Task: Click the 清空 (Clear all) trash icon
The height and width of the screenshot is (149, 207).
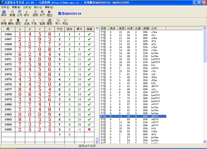Action: (x=18, y=22)
